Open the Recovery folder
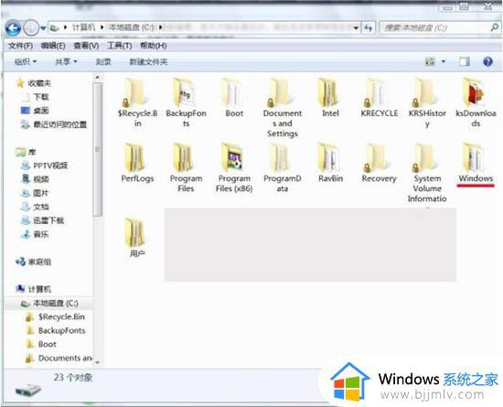The image size is (503, 407). click(x=377, y=158)
